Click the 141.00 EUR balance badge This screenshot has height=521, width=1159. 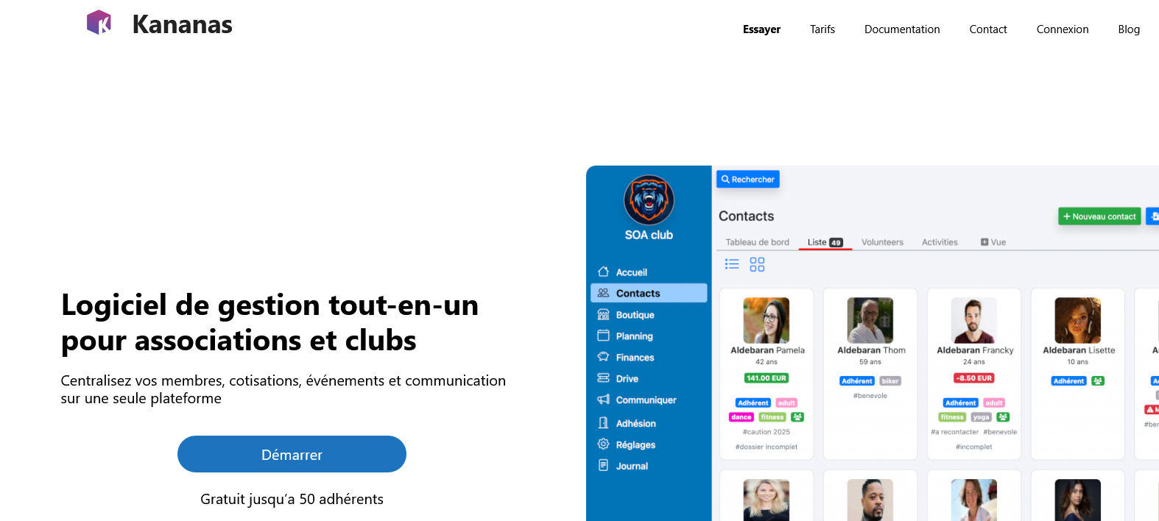767,378
